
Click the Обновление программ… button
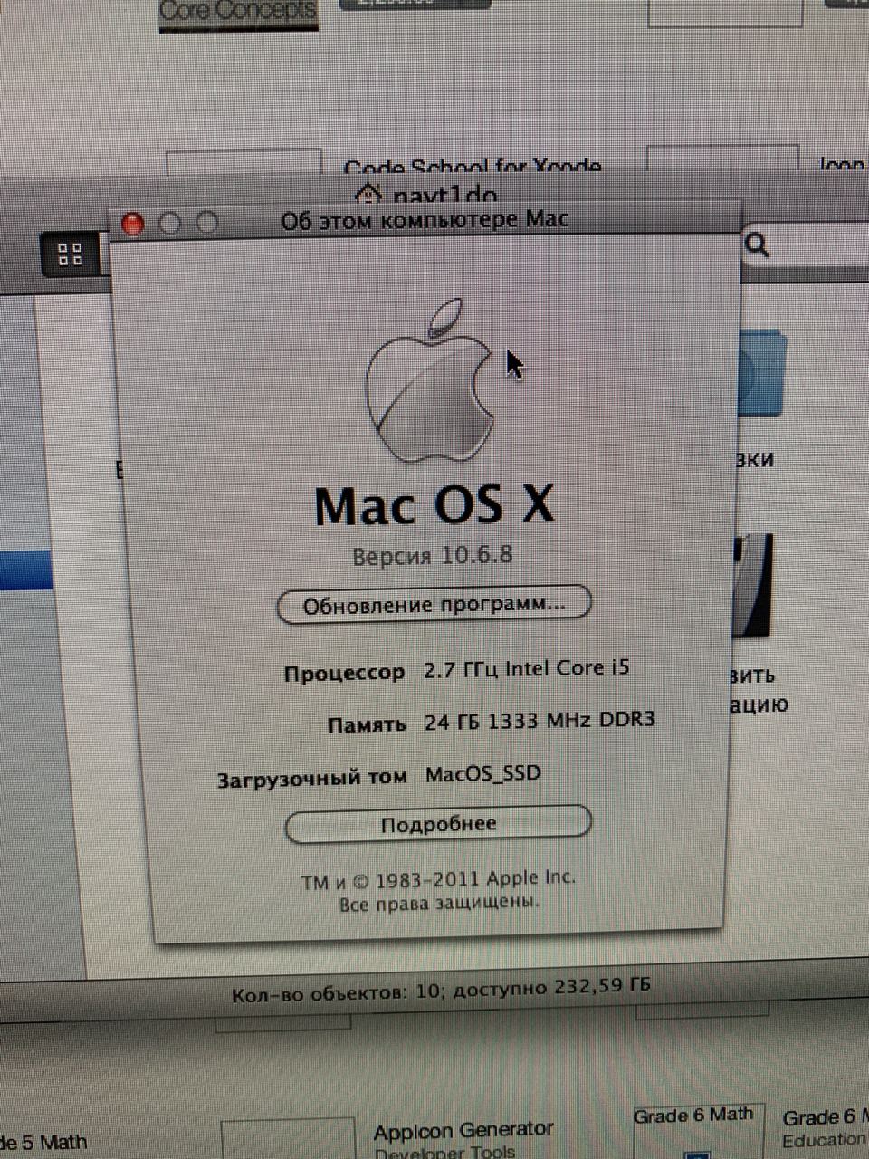(434, 604)
